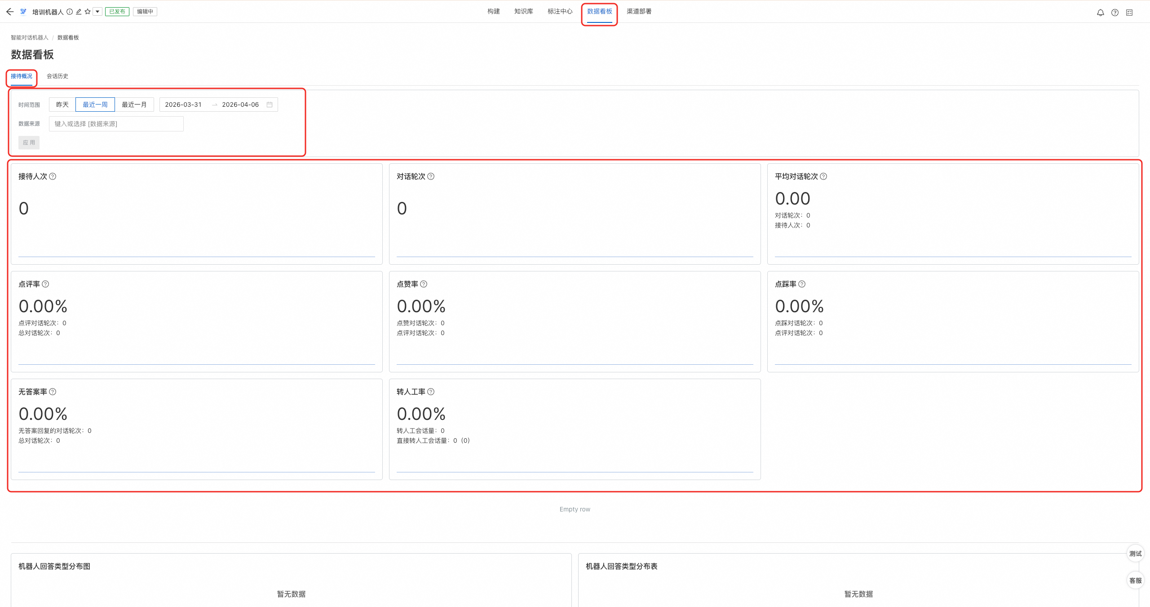Screen dimensions: 1150x607
Task: Click the 测试 floating button
Action: pos(1136,554)
